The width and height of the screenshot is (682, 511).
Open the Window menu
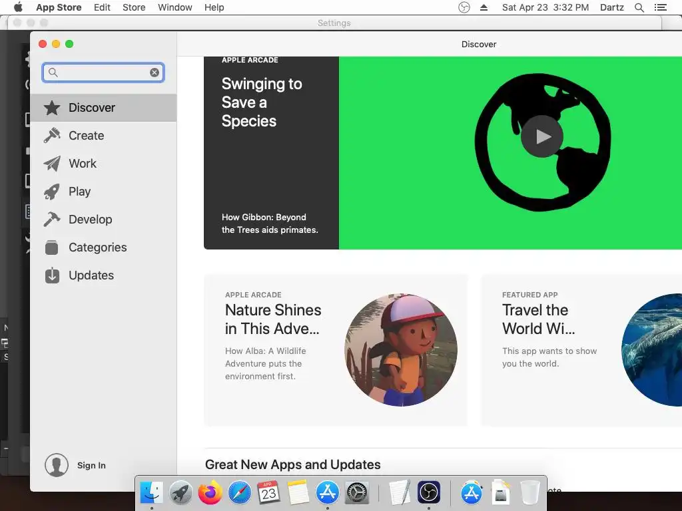175,7
